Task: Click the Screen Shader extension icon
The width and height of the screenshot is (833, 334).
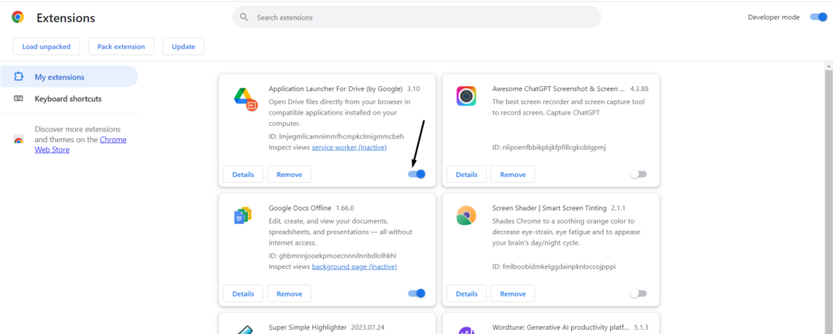Action: pyautogui.click(x=466, y=215)
